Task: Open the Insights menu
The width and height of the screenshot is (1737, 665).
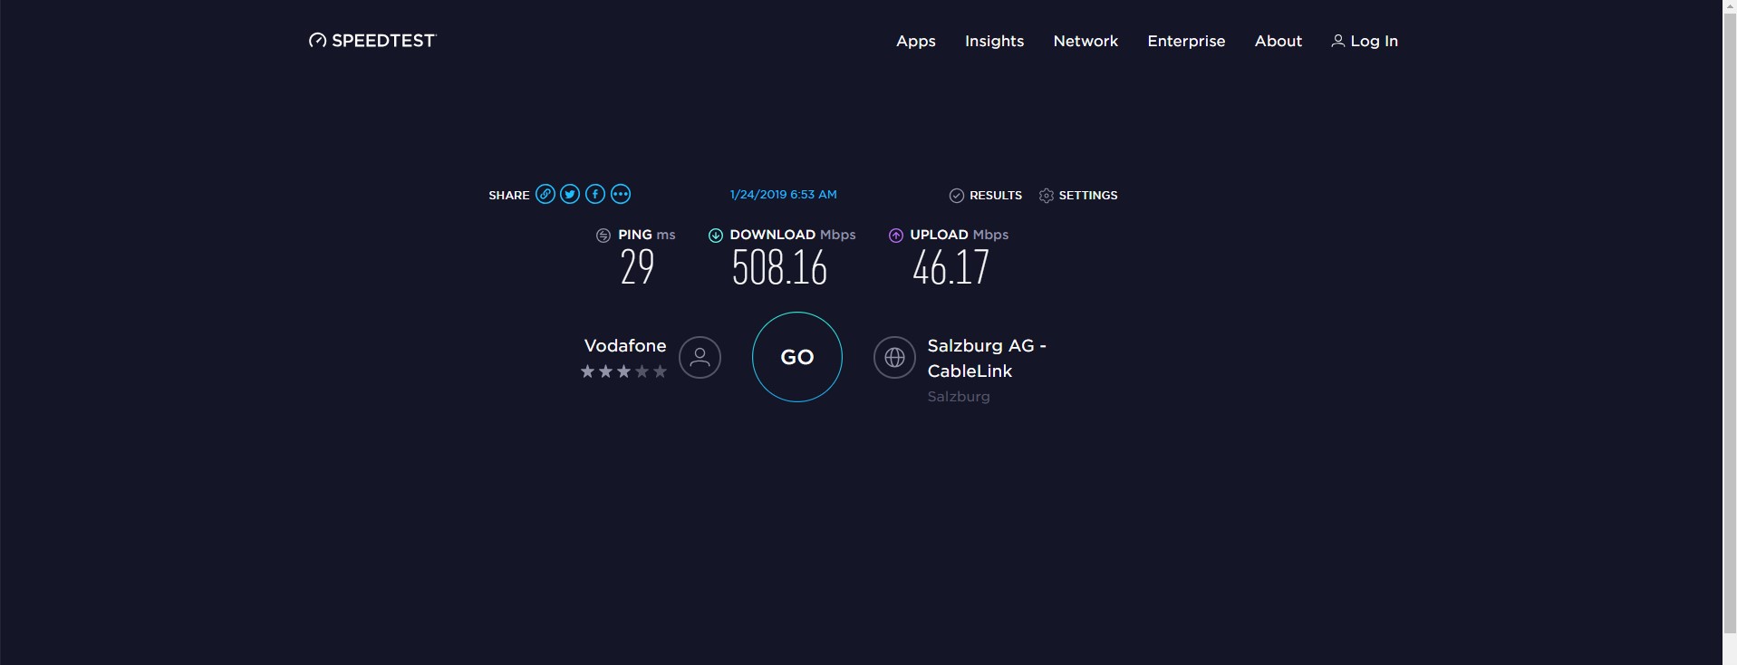Action: [x=994, y=42]
